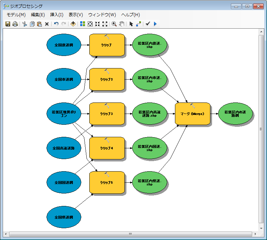The image size is (267, 240).
Task: Click the Print icon in toolbar
Action: click(x=15, y=24)
